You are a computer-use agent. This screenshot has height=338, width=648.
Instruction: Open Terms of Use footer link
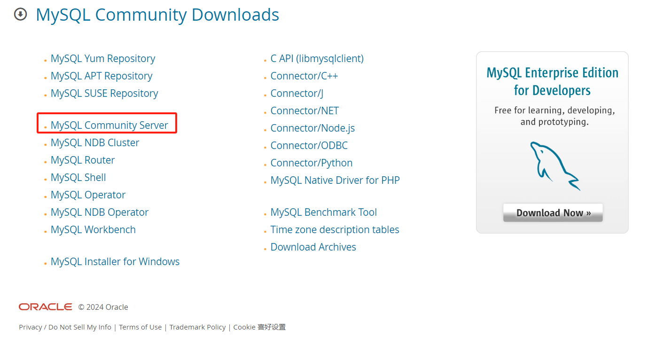click(140, 327)
